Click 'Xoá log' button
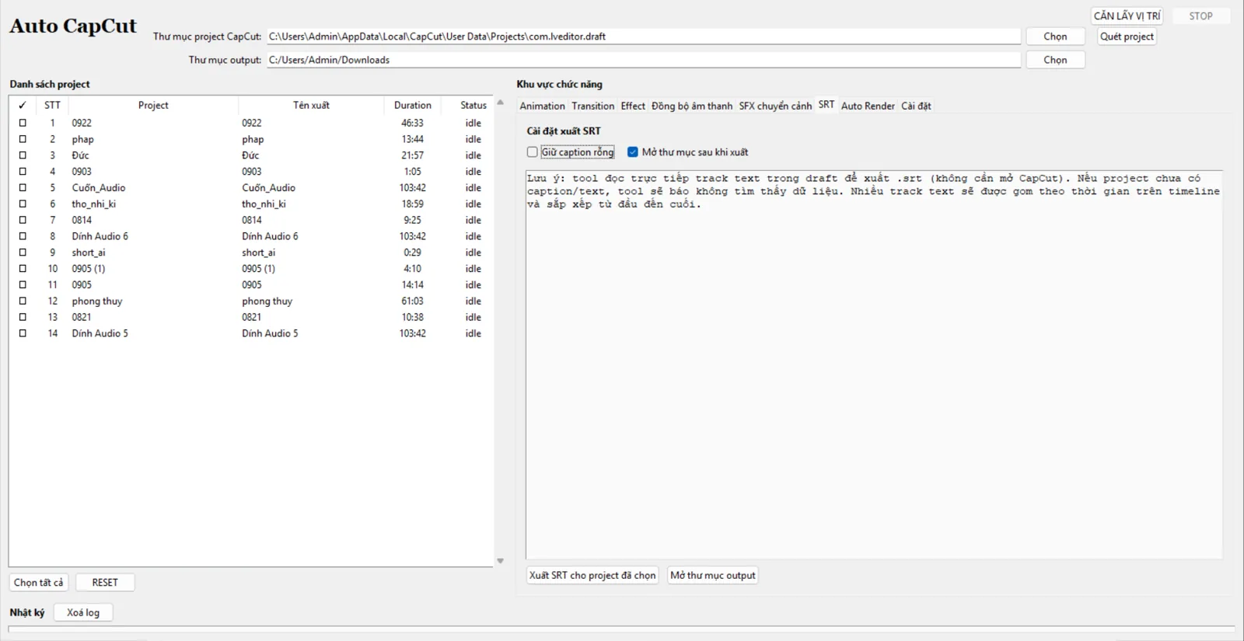Viewport: 1244px width, 641px height. tap(83, 613)
